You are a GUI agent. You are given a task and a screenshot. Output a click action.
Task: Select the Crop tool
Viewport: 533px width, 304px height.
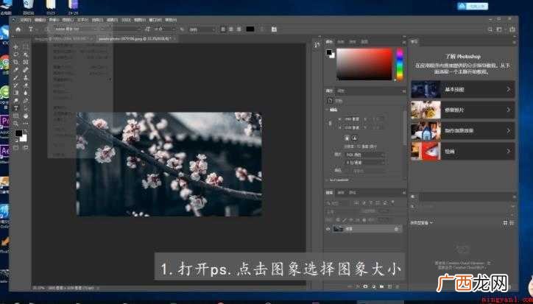pos(15,63)
